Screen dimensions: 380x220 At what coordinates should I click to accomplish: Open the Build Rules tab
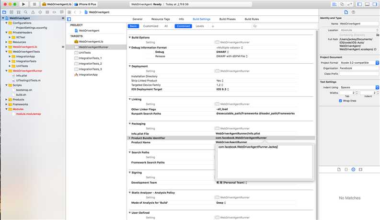click(252, 19)
